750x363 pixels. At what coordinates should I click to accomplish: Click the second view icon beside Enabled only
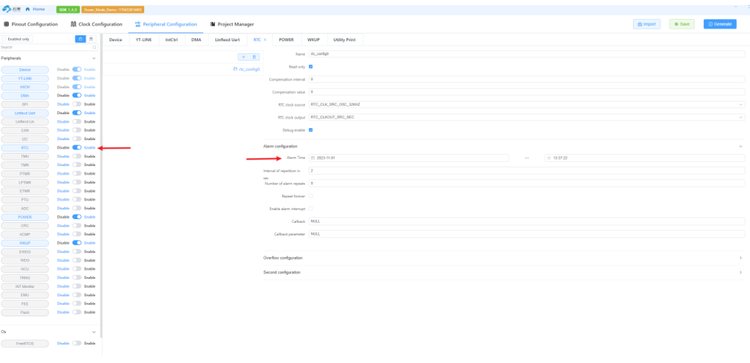[90, 39]
